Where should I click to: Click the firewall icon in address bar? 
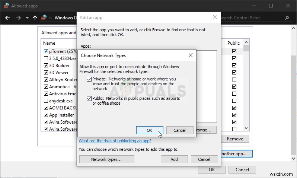coord(44,18)
